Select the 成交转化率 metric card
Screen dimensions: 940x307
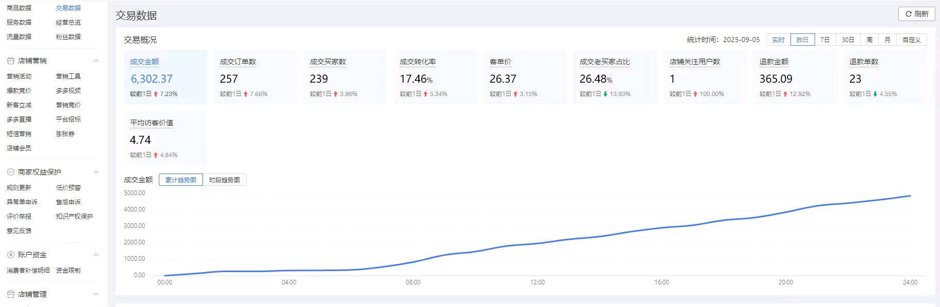pyautogui.click(x=435, y=77)
